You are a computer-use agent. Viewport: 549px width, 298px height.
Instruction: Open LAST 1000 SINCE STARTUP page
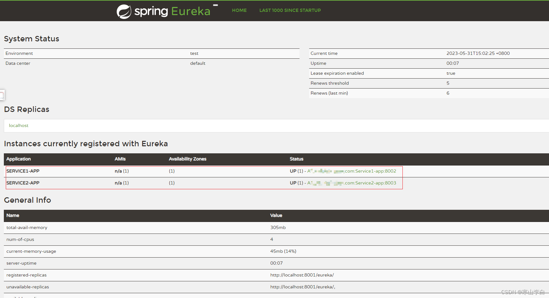[290, 10]
